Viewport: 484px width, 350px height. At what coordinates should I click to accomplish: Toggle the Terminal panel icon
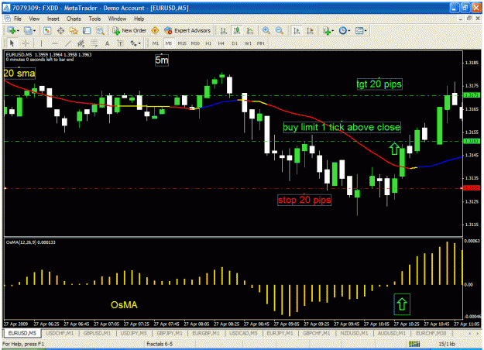click(x=87, y=30)
